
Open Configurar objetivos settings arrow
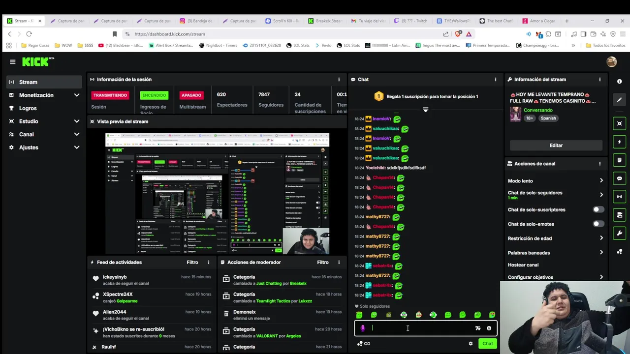[x=601, y=277]
